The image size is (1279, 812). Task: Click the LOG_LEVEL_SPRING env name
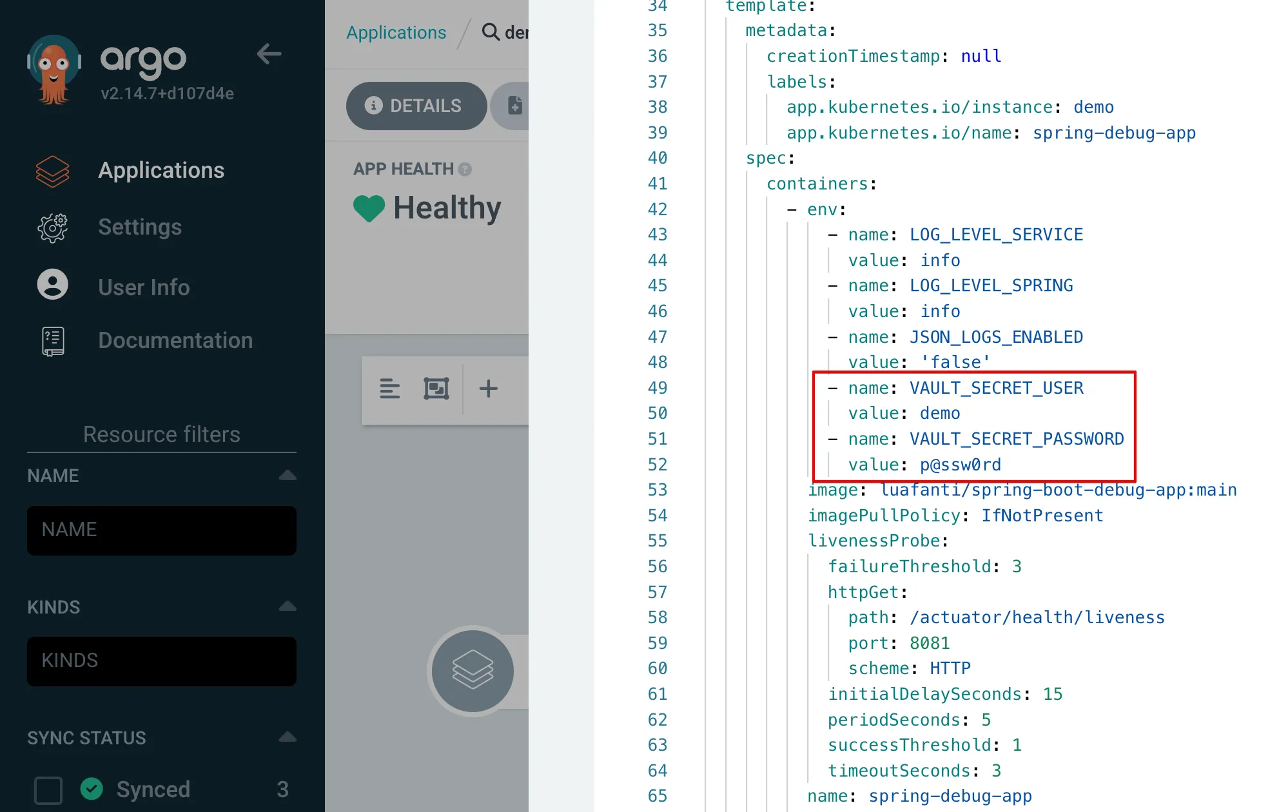pyautogui.click(x=991, y=285)
